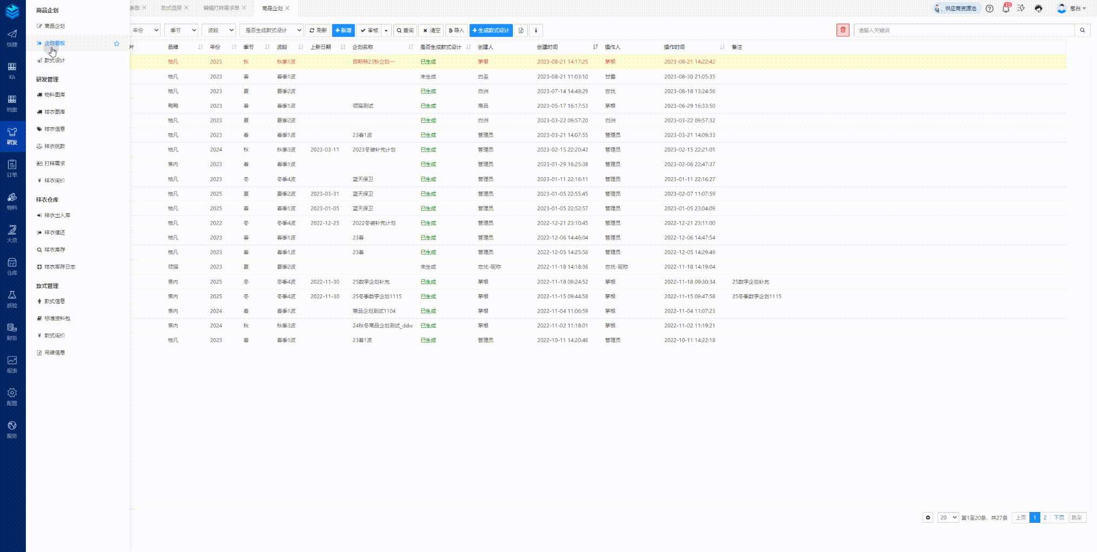Open the 是否生成款式设计 dropdown
1097x552 pixels.
point(272,30)
